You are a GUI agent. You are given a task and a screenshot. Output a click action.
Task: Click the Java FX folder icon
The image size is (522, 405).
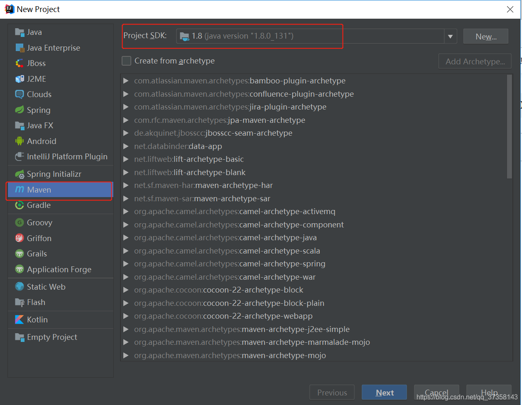click(20, 125)
